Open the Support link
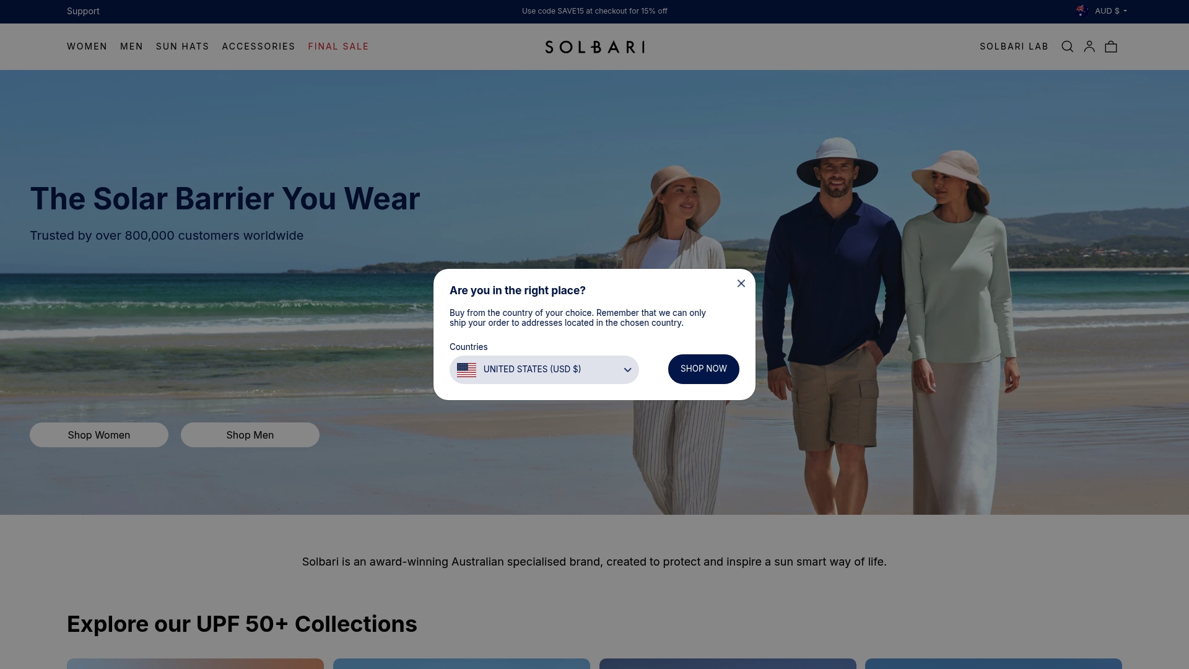The height and width of the screenshot is (669, 1189). click(x=83, y=11)
